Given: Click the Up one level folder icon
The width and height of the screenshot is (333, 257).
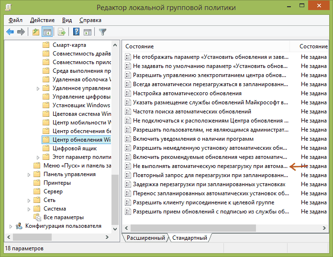Looking at the screenshot, I should tap(36, 32).
